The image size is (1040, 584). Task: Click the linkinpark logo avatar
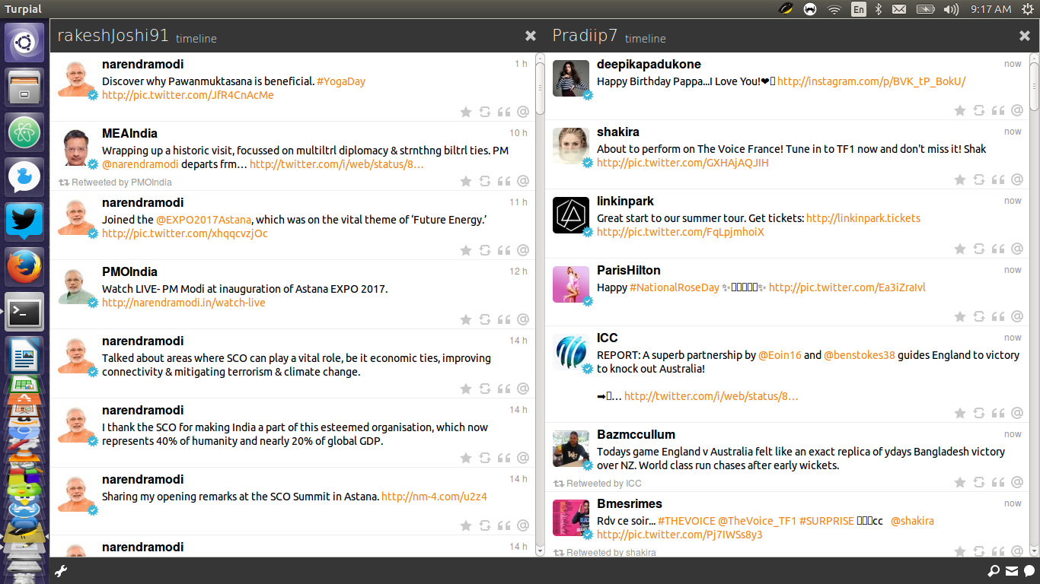coord(571,215)
